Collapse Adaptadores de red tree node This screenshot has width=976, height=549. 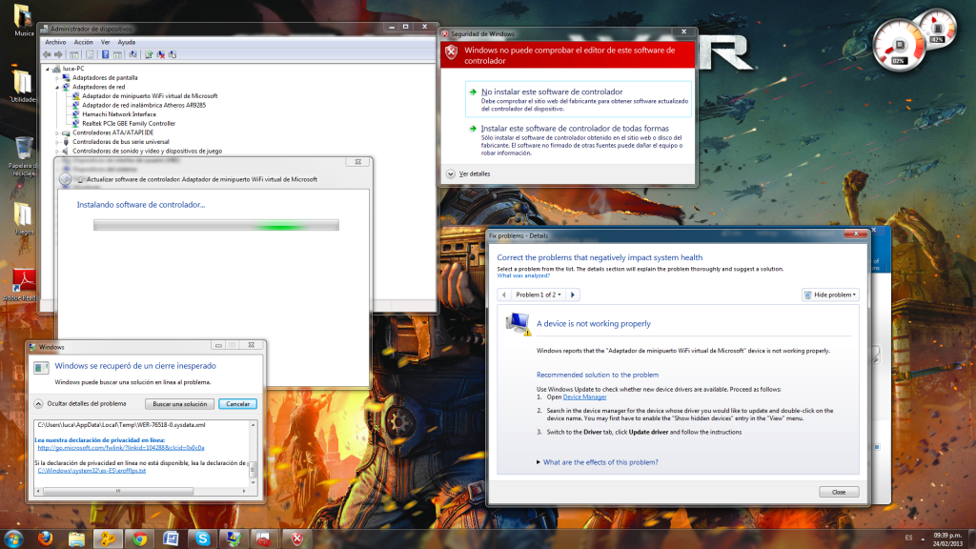pyautogui.click(x=56, y=88)
